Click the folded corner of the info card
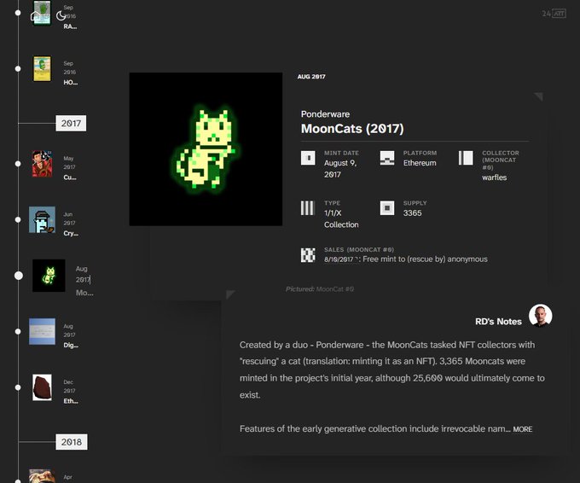The width and height of the screenshot is (580, 483). point(538,96)
